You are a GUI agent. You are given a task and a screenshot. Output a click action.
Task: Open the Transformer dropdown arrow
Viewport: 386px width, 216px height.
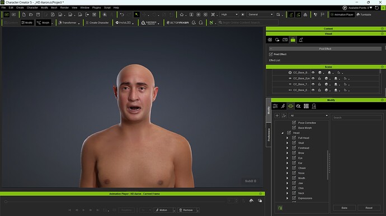(79, 23)
